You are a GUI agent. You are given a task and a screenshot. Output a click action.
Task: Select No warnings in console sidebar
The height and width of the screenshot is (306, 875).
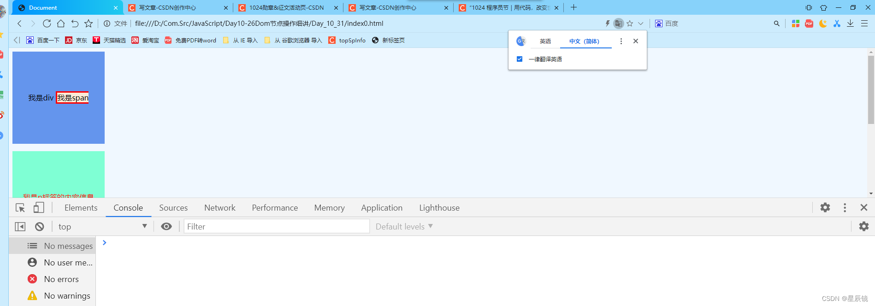tap(52, 295)
